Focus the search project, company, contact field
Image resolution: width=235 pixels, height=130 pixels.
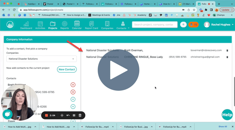pyautogui.click(x=154, y=25)
